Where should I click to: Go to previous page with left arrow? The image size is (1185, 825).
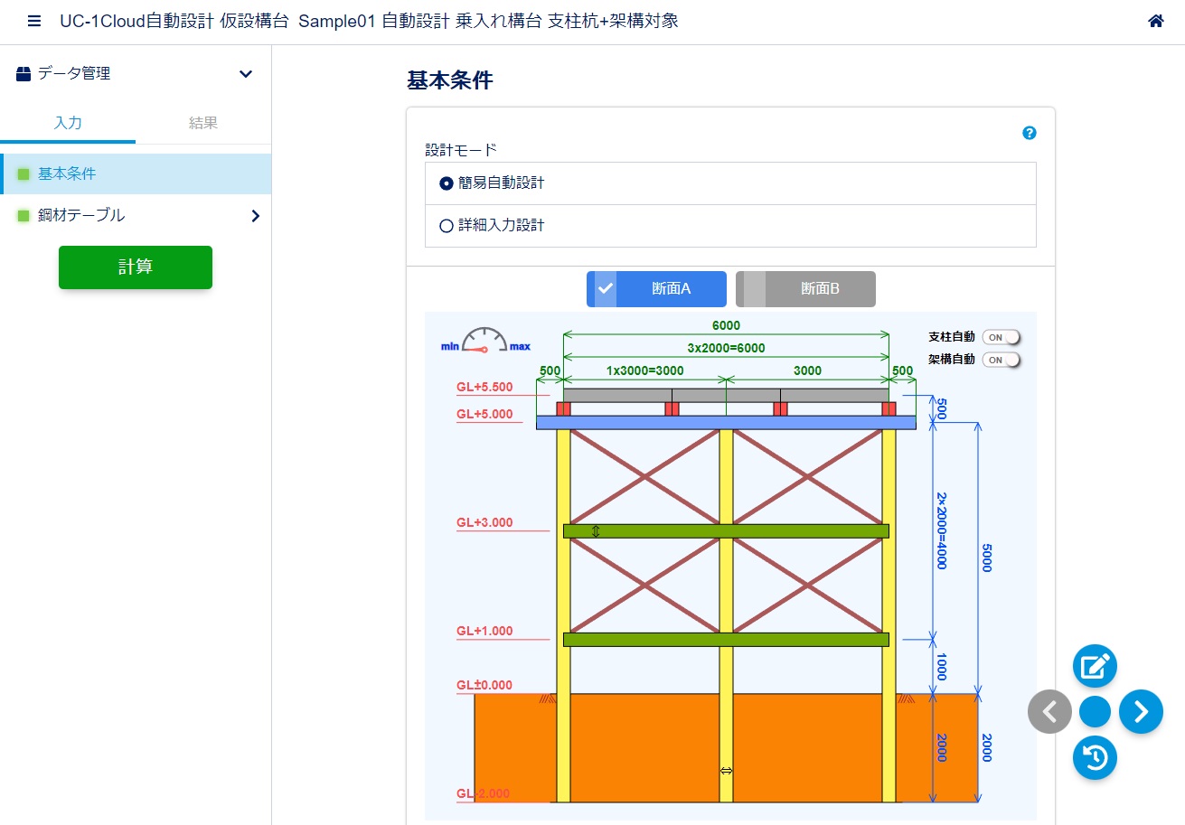tap(1049, 712)
